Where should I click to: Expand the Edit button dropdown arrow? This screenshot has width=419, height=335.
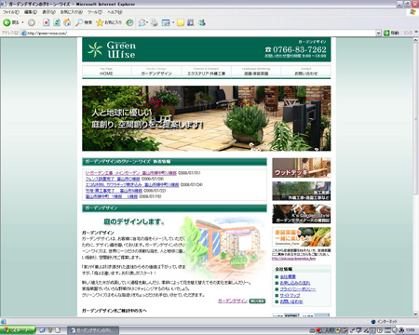pos(173,22)
